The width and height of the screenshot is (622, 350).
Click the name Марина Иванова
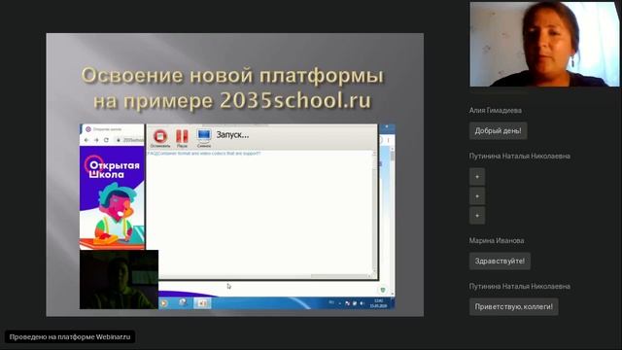coord(497,240)
